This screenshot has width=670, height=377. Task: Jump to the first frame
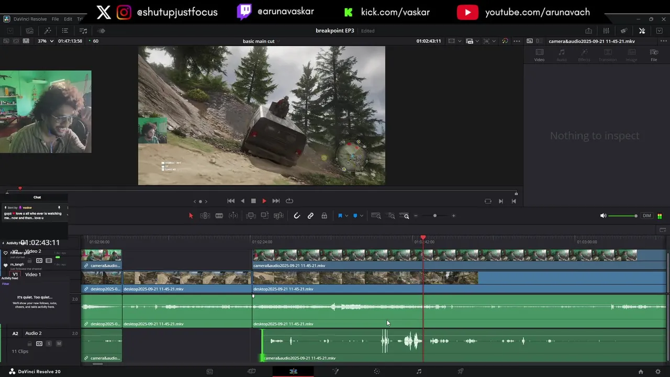coord(231,201)
